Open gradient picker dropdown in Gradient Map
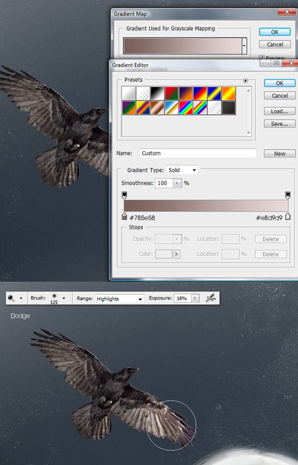This screenshot has height=465, width=298. click(x=244, y=46)
